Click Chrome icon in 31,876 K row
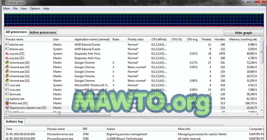 coord(7,80)
